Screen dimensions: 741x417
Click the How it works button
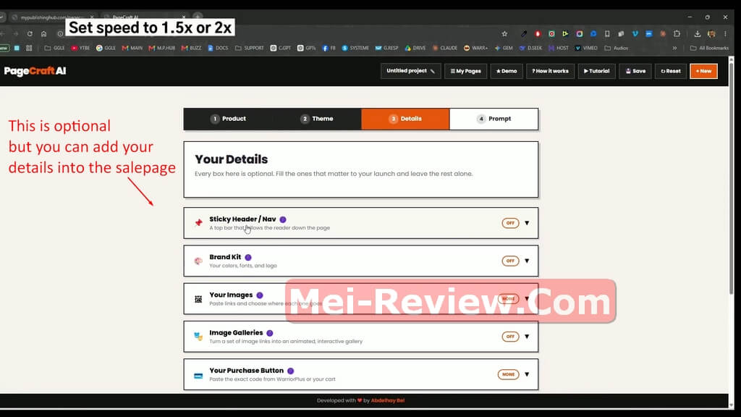[550, 71]
